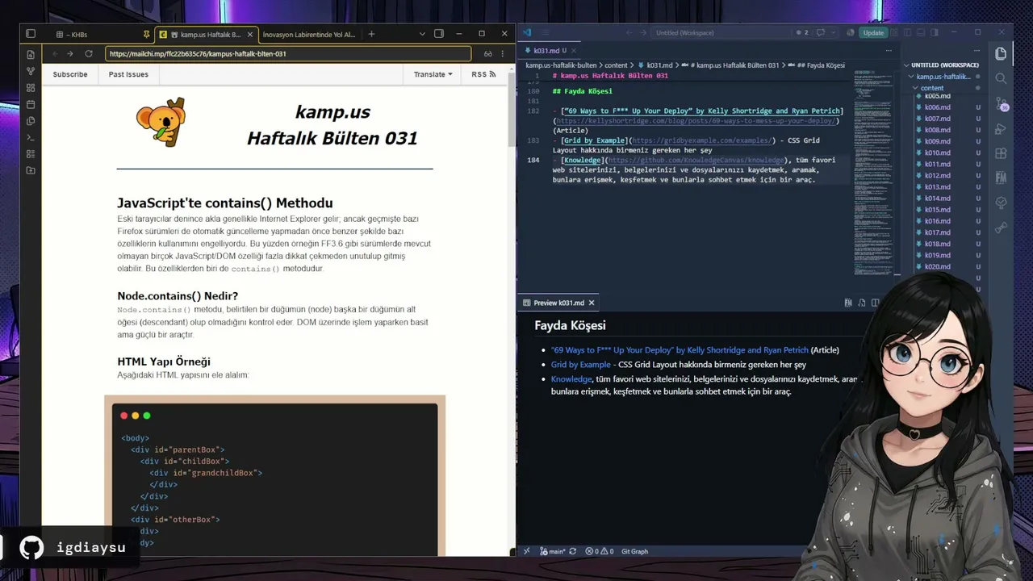
Task: Go forward in the browser
Action: pyautogui.click(x=70, y=54)
